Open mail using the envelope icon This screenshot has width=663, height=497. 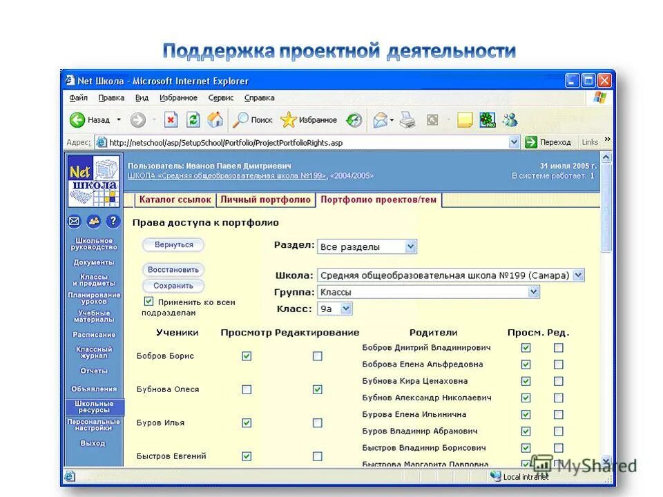point(73,221)
